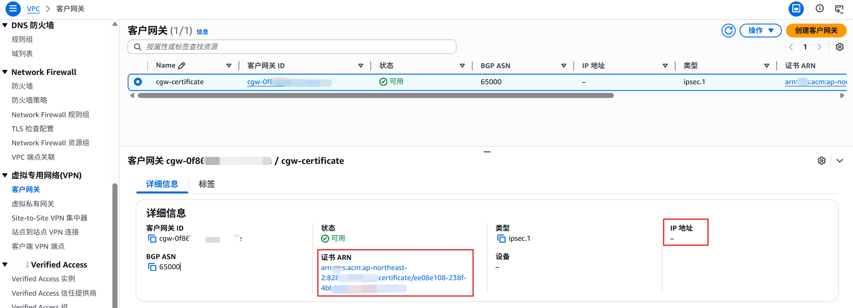
Task: Open the certificate ARN link in table row
Action: click(x=816, y=82)
